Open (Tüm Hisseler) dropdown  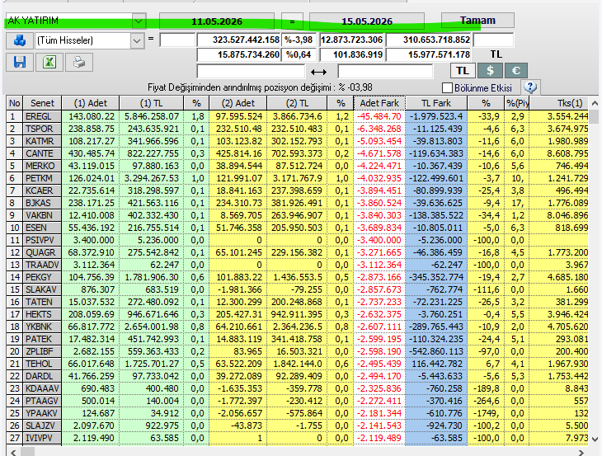[x=137, y=40]
